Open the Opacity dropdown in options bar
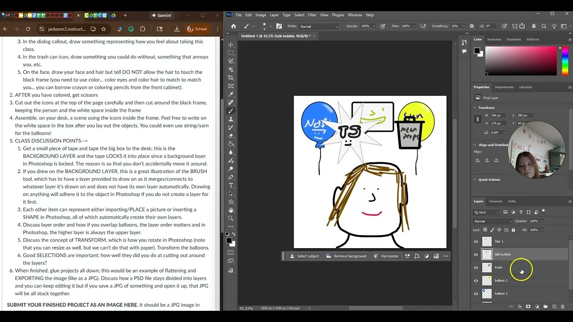This screenshot has height=322, width=573. click(374, 26)
